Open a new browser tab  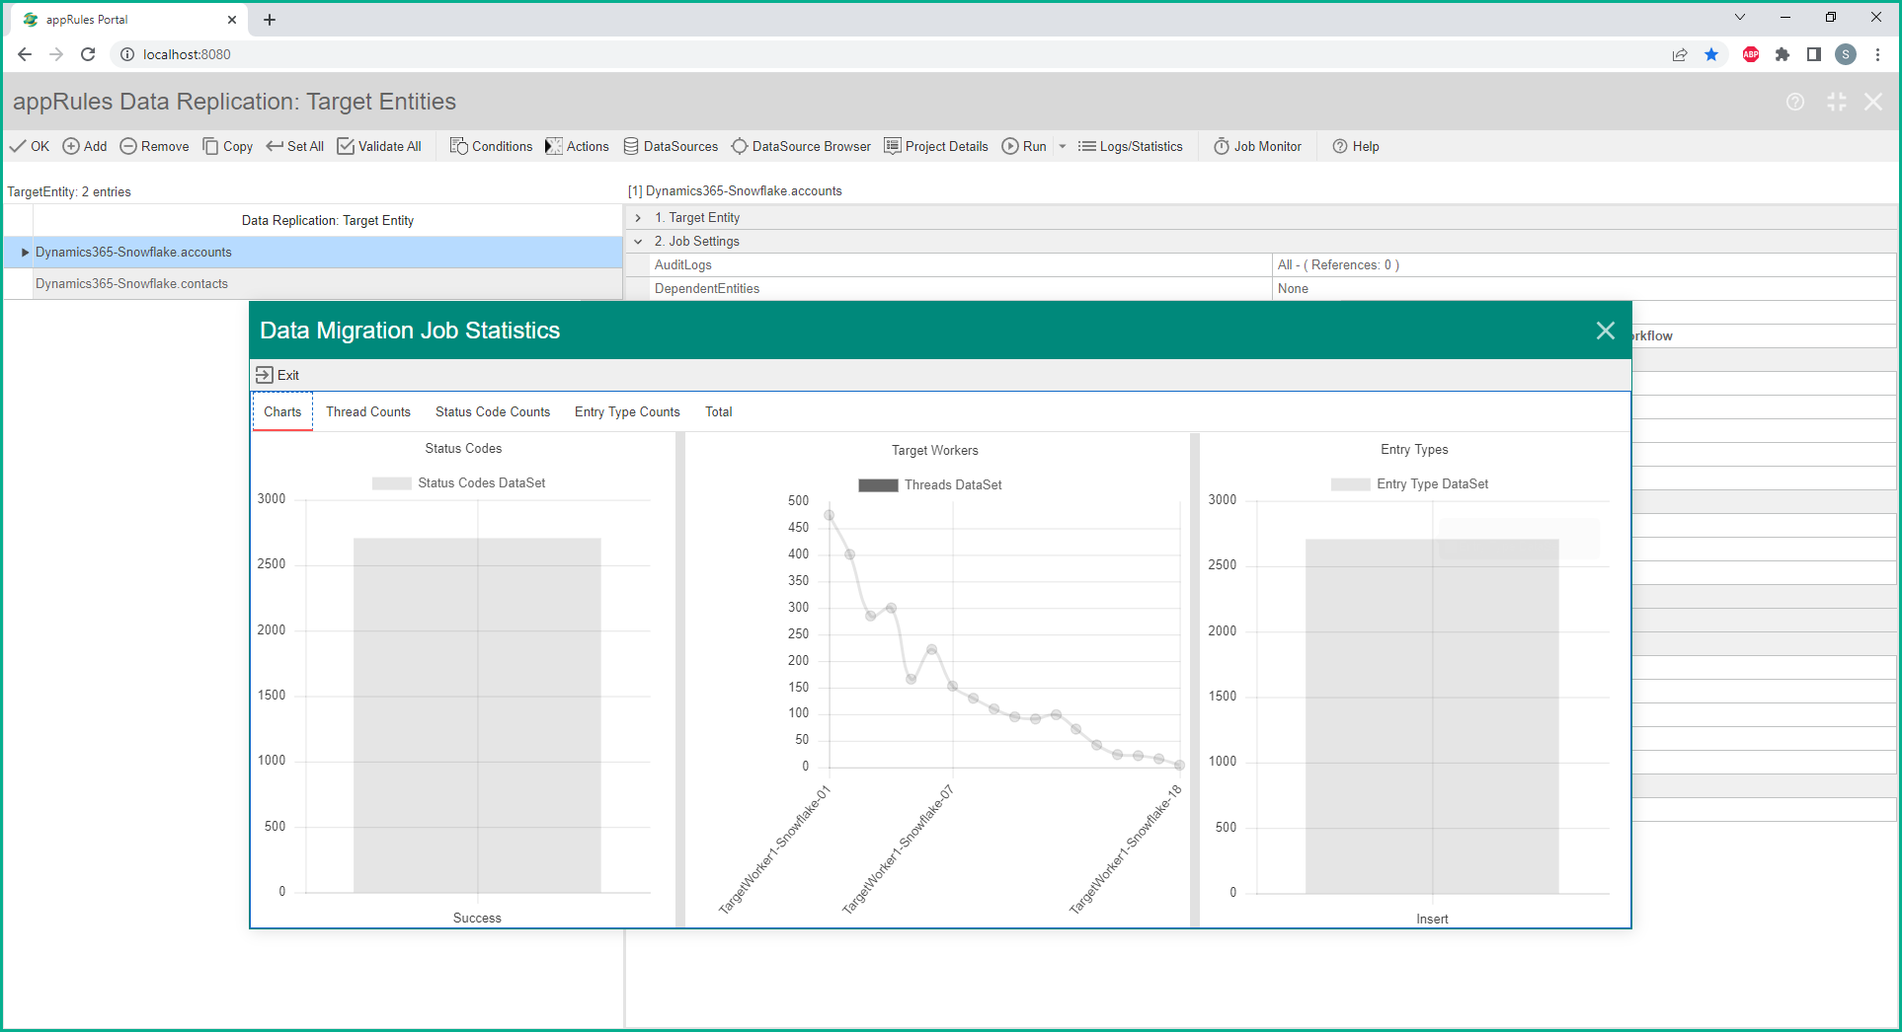[270, 20]
